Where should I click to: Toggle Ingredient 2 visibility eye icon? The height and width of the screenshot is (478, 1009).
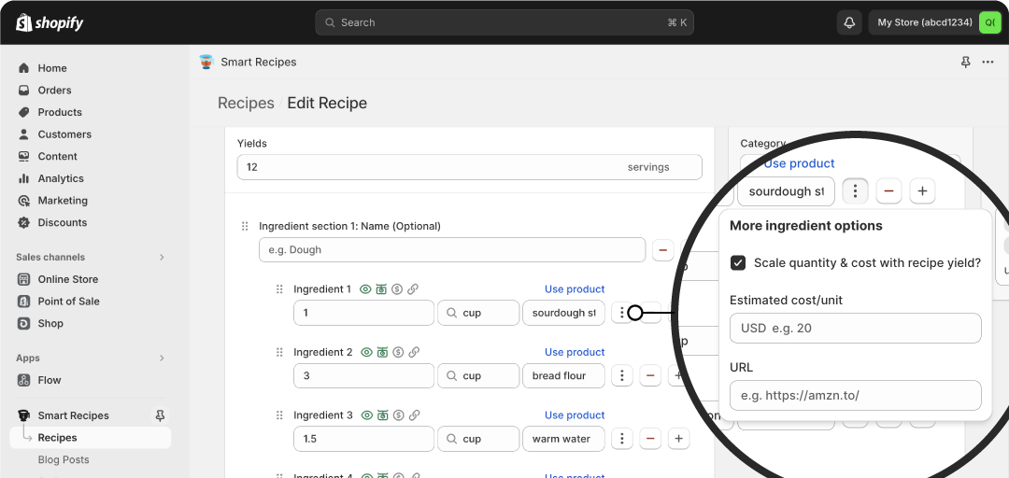pyautogui.click(x=367, y=353)
